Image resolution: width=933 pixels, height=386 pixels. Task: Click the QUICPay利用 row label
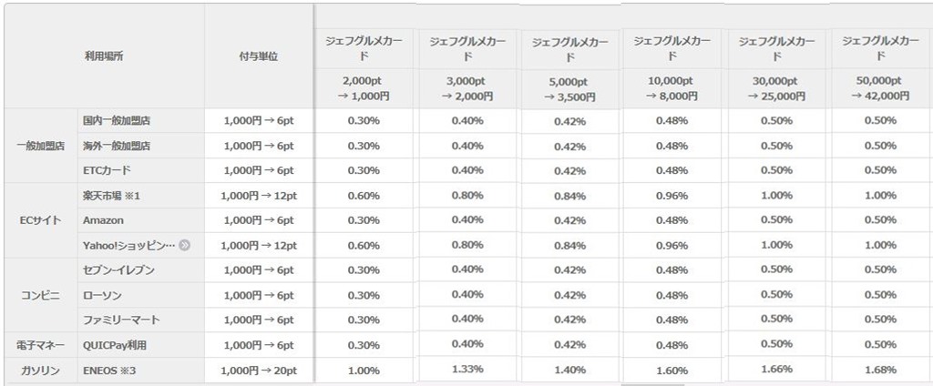pos(114,345)
